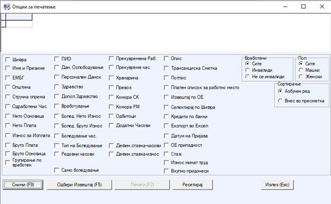Open Одбери Извештај (F5) button
This screenshot has height=204, width=331.
[79, 185]
